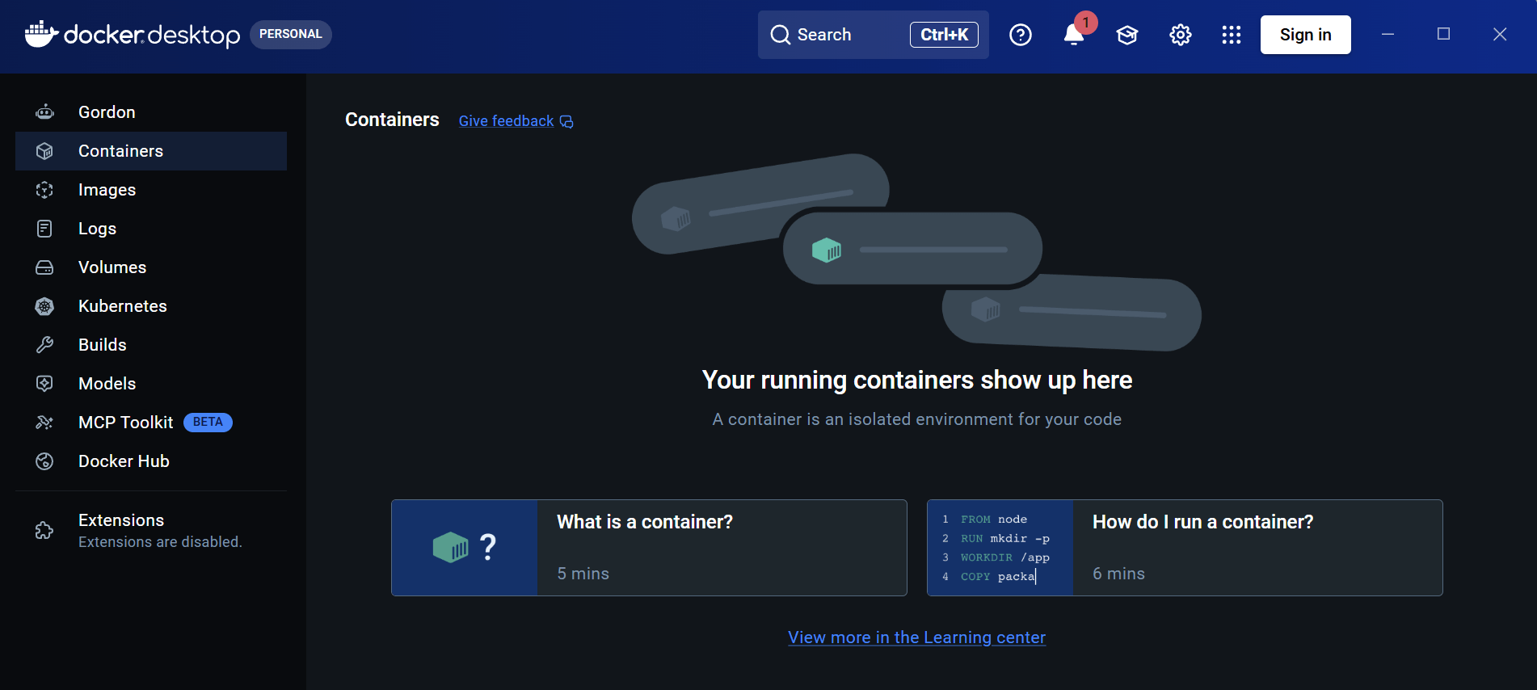Image resolution: width=1537 pixels, height=690 pixels.
Task: Click the Extensions puzzle piece icon
Action: click(44, 530)
